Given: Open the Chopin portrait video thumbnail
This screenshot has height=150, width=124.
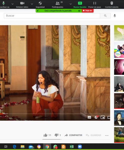Looking at the screenshot, I should click(x=119, y=118).
